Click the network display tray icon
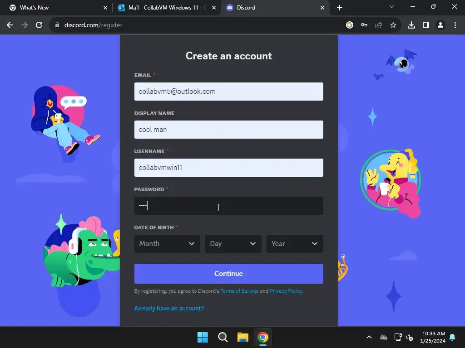The height and width of the screenshot is (348, 465). coord(398,337)
